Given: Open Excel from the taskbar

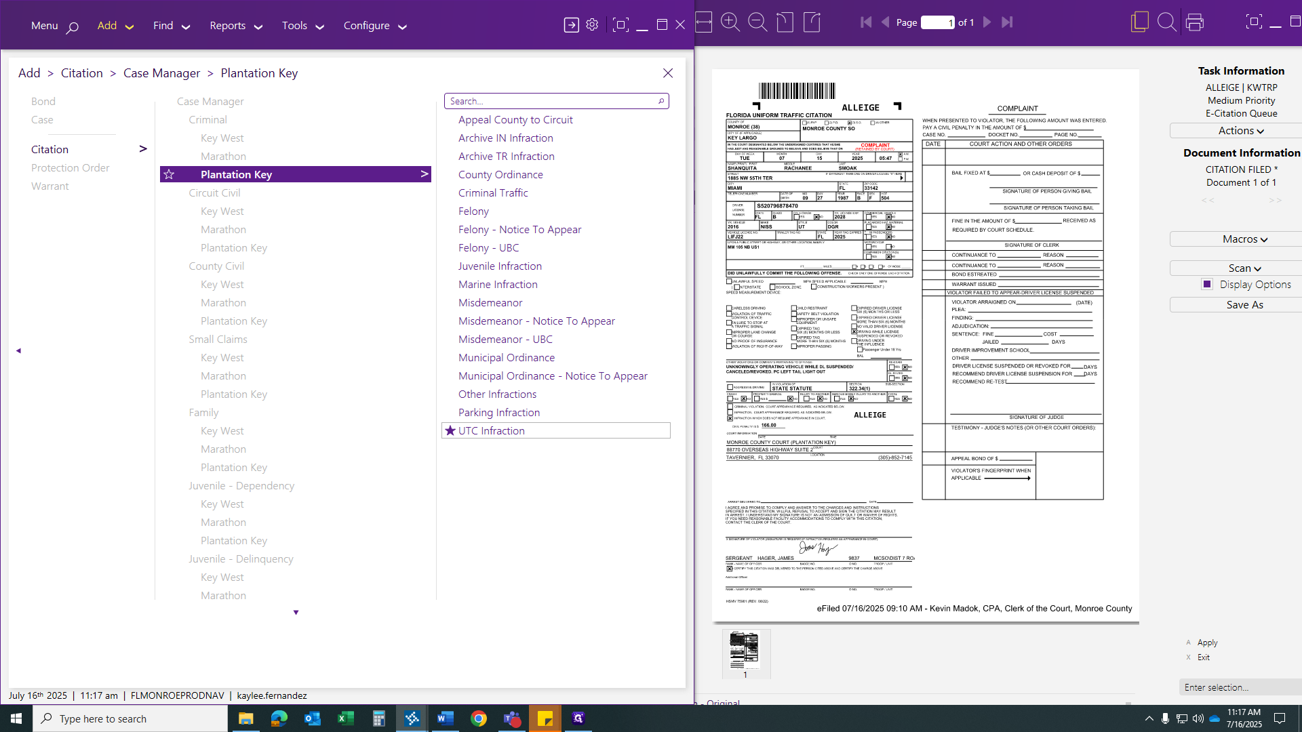Looking at the screenshot, I should click(x=346, y=718).
